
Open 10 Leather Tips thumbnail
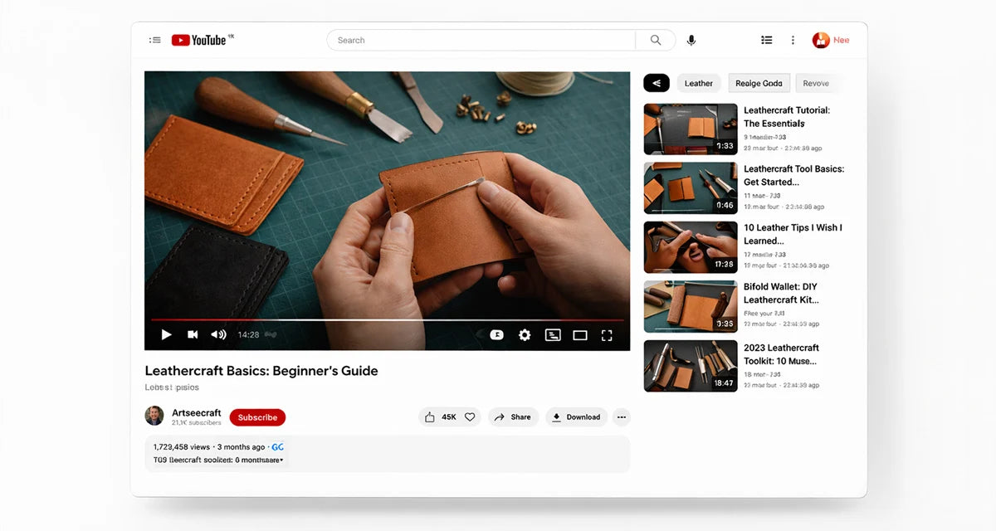point(691,247)
